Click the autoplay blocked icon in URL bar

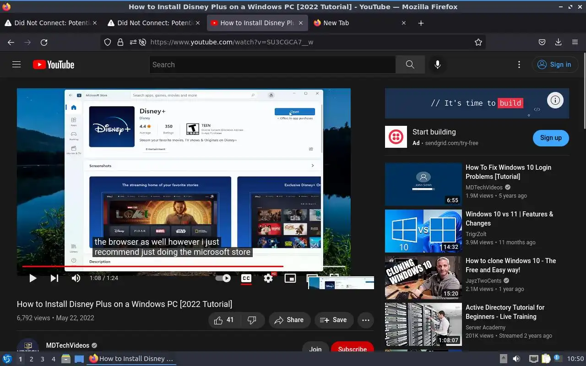(x=142, y=42)
